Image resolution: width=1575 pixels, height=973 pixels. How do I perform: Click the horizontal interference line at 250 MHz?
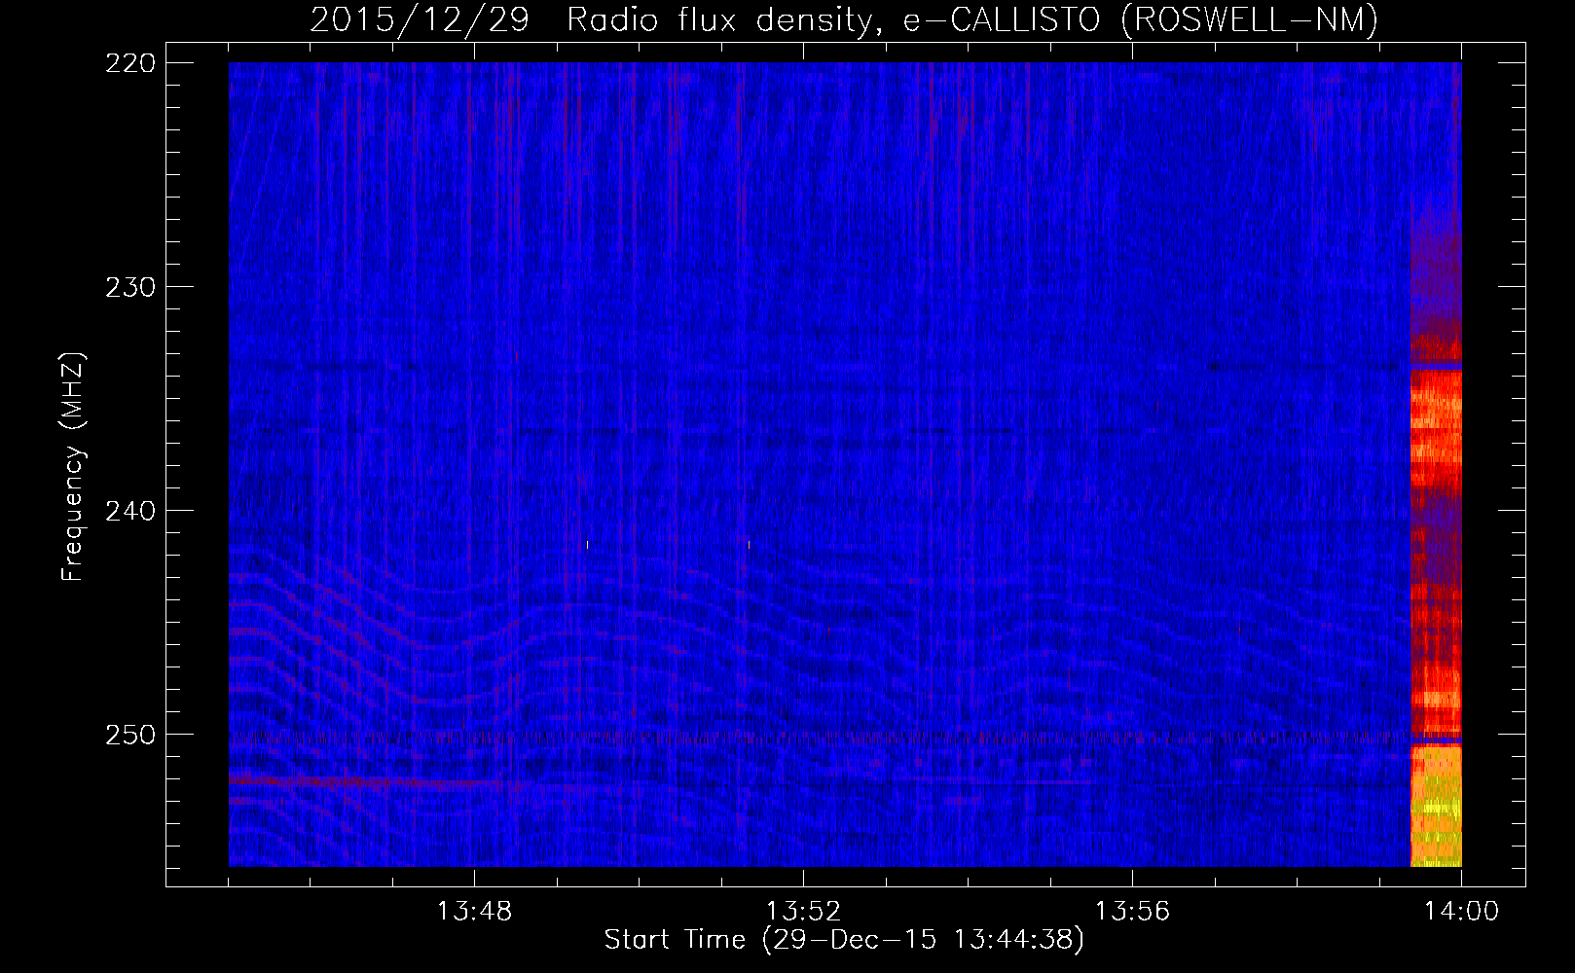[x=820, y=737]
